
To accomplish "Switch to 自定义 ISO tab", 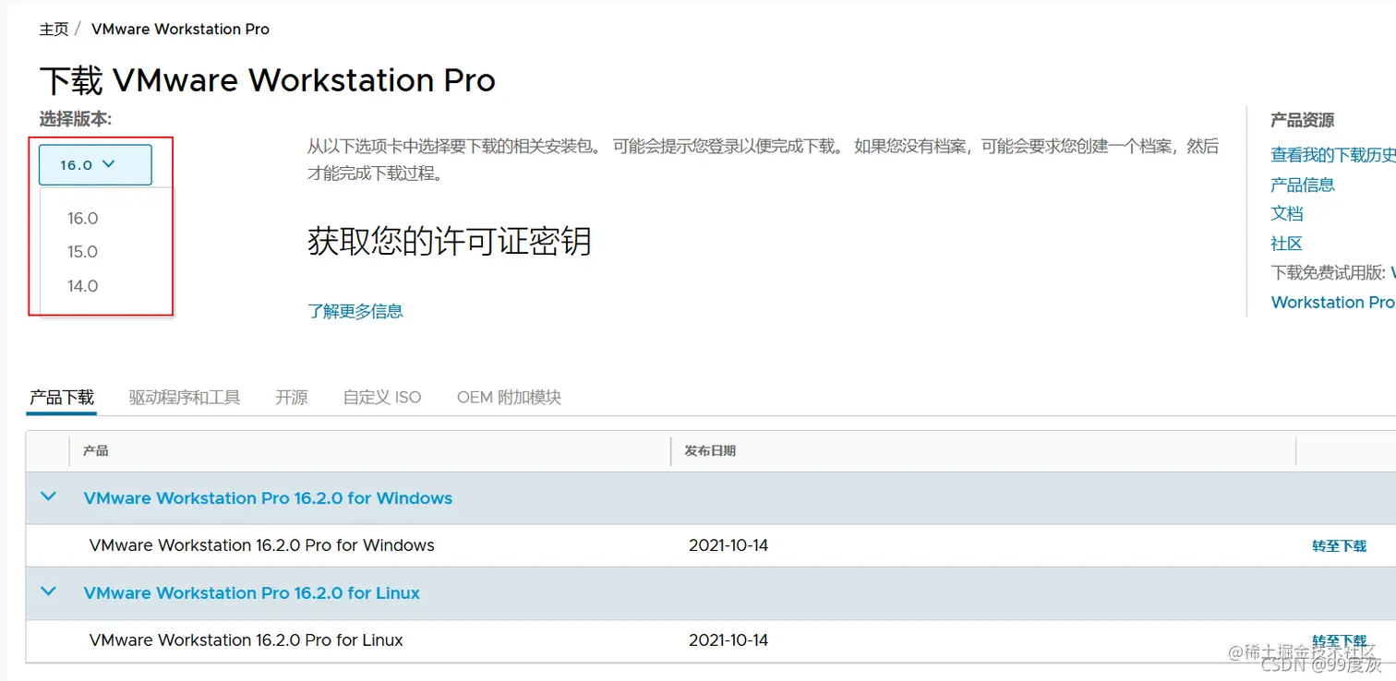I will tap(382, 398).
